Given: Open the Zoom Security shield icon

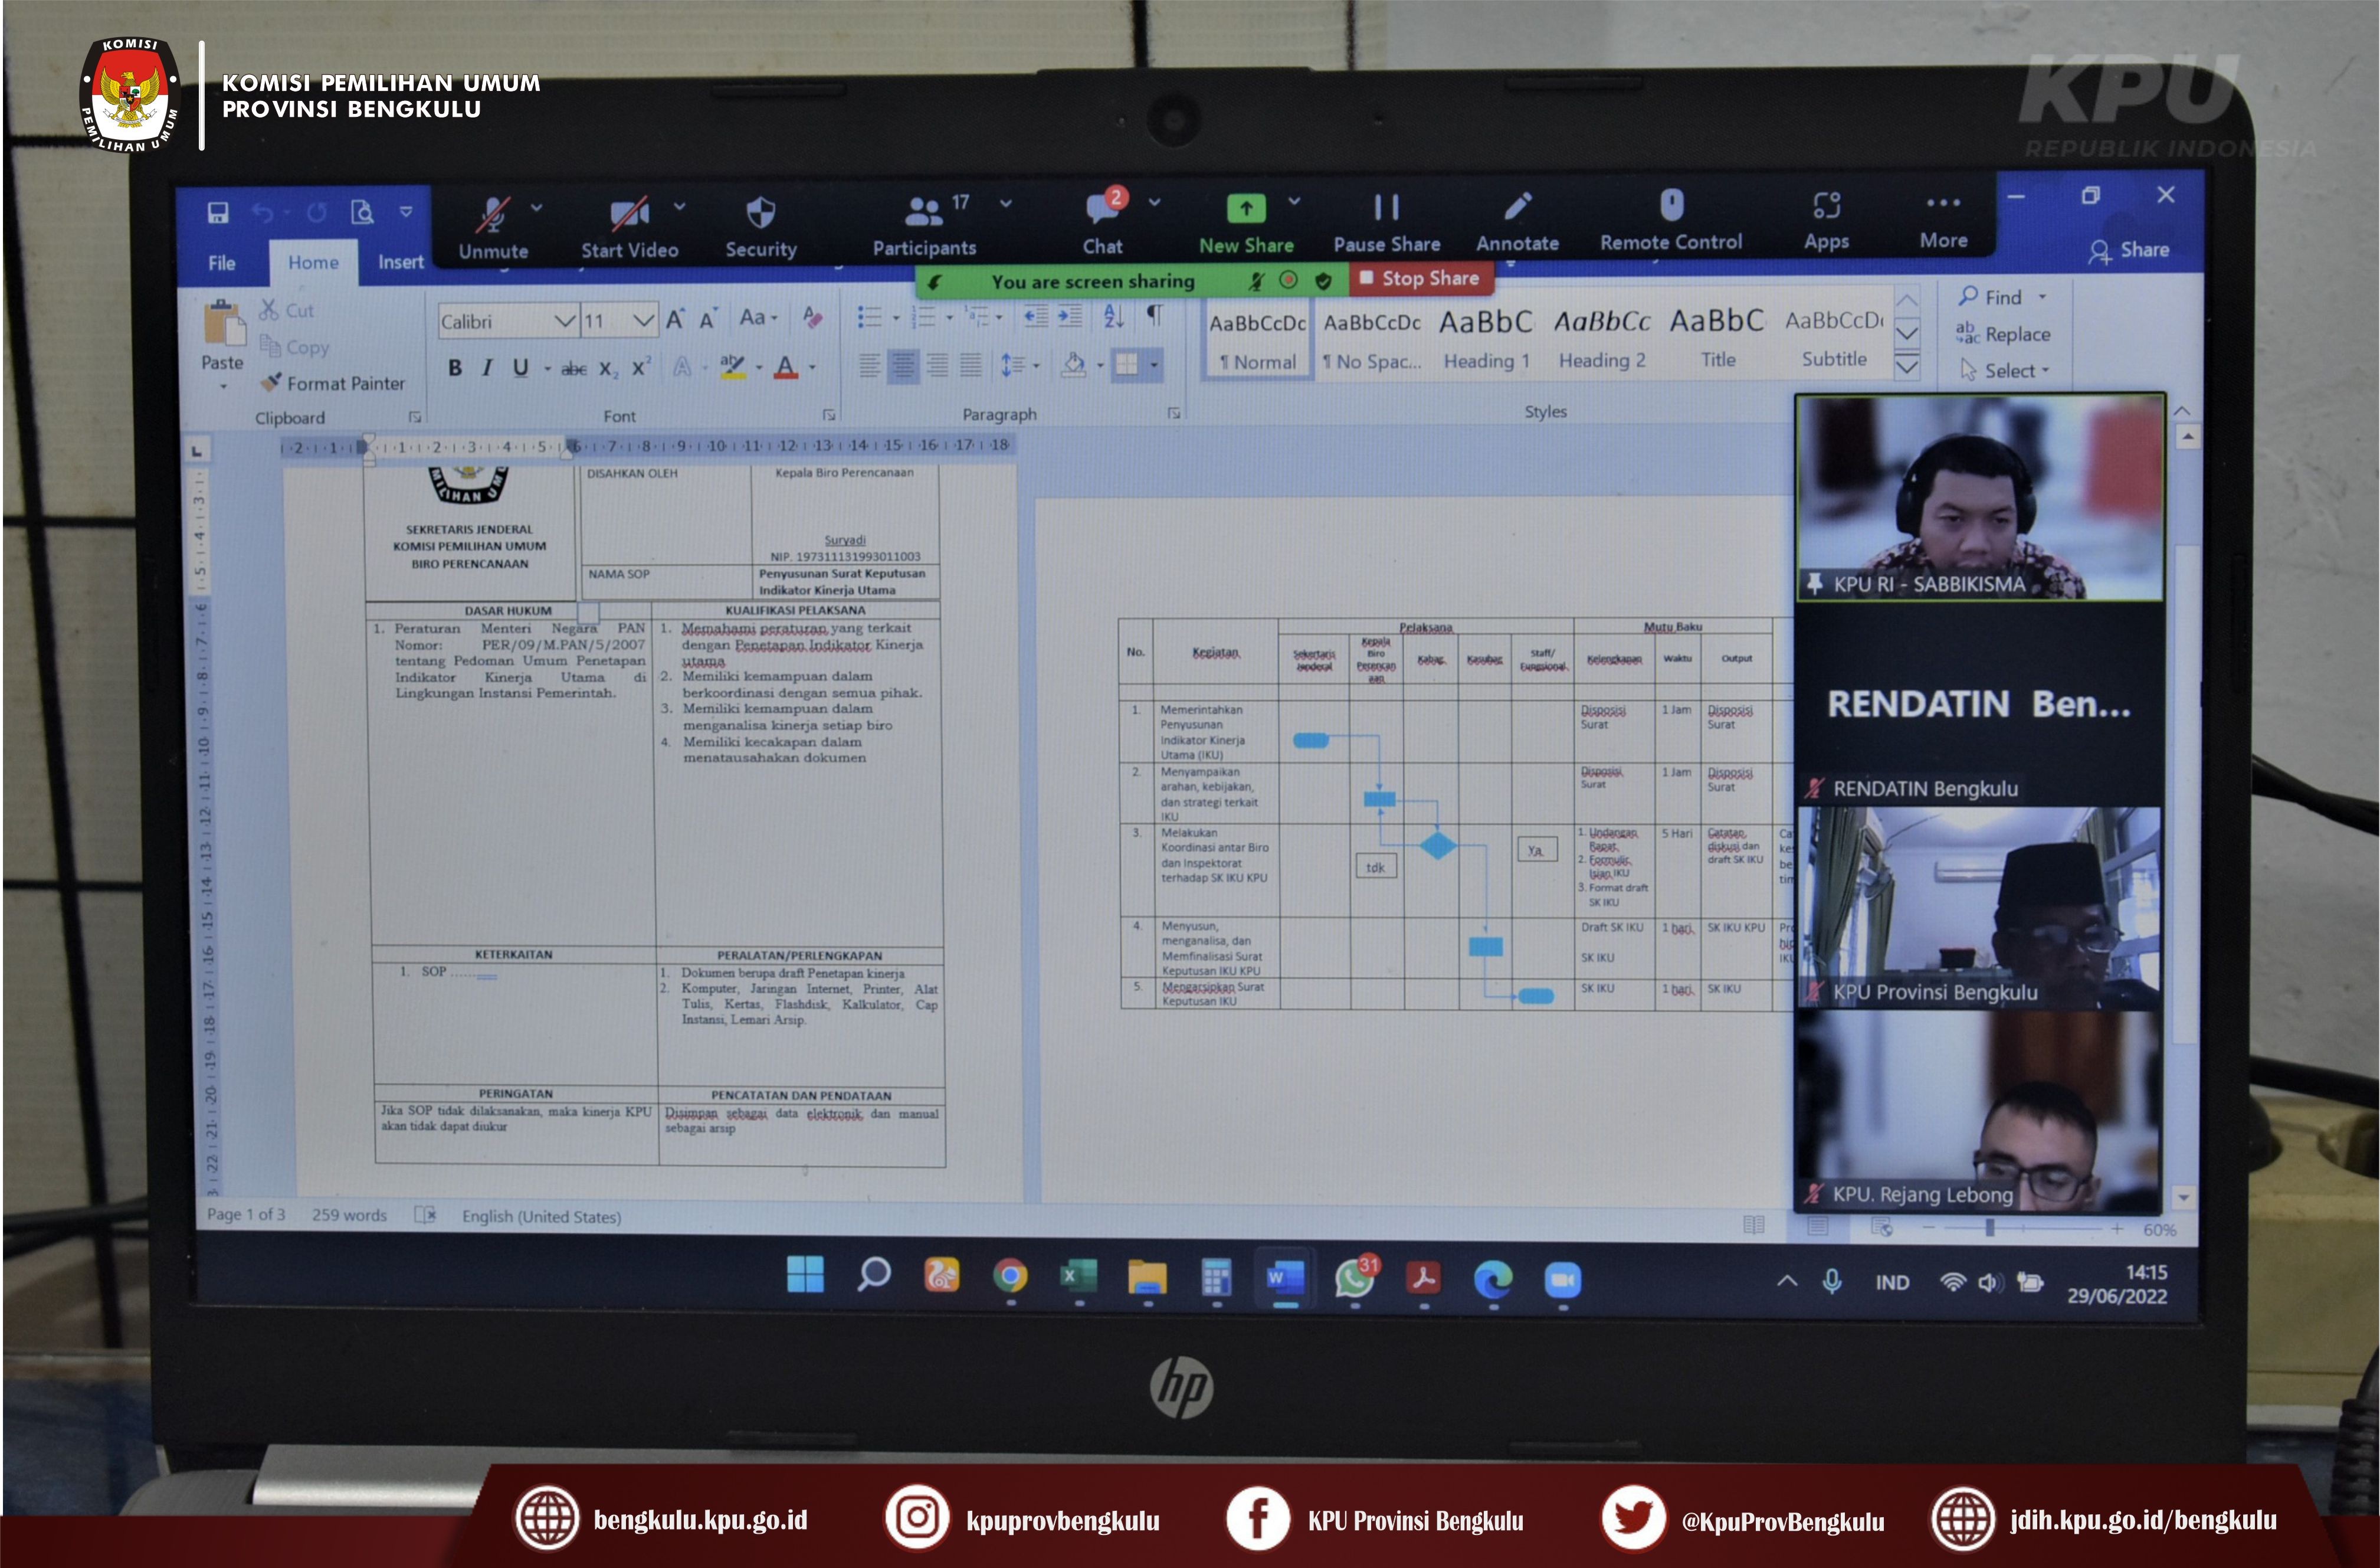Looking at the screenshot, I should (761, 213).
